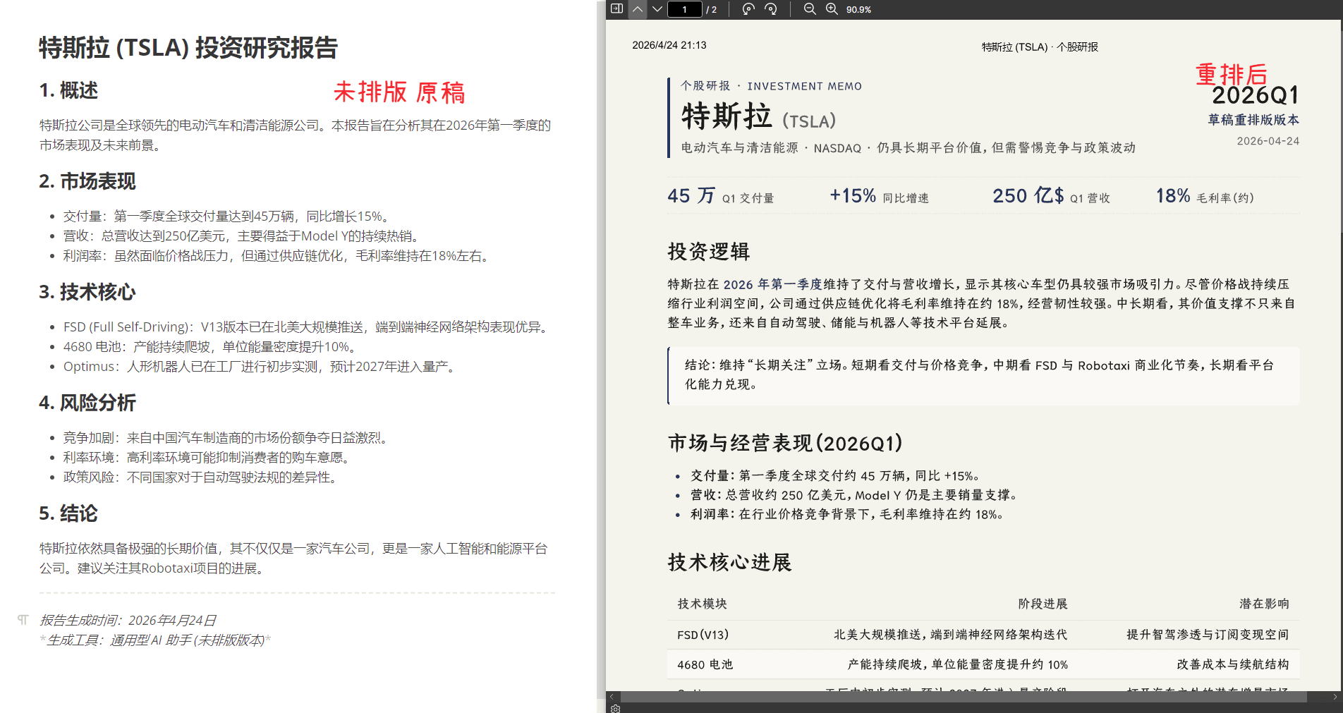1343x713 pixels.
Task: Click the page number input field
Action: [684, 9]
